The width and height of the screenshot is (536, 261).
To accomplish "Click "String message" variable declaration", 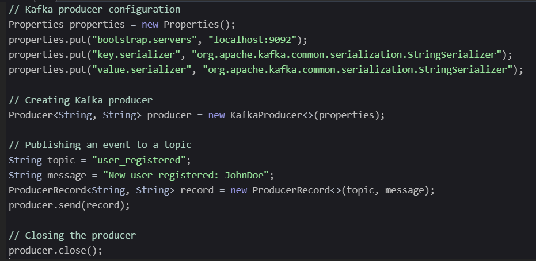I will pos(47,176).
